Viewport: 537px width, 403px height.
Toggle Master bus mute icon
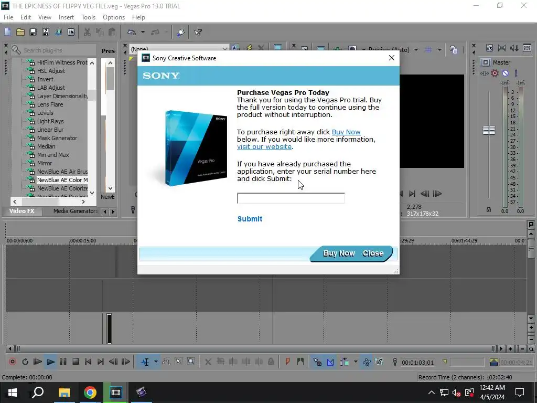(506, 73)
